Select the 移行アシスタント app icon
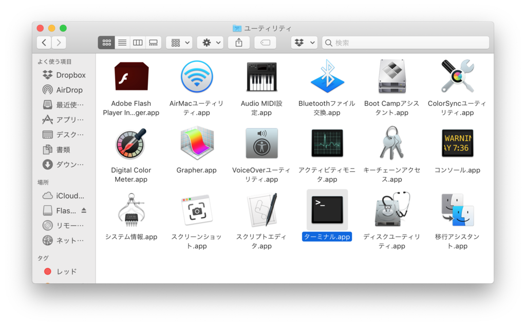Screen dimensions: 526x326 coord(457,210)
